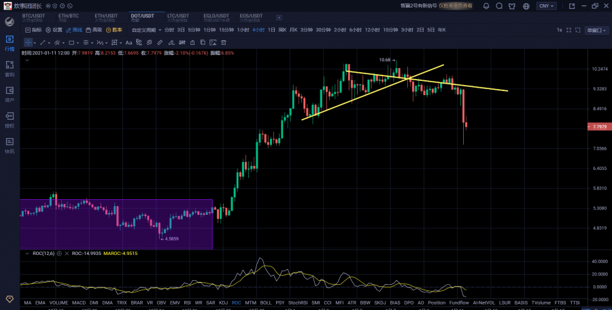Open the chat bubble icon in title bar
612x310 pixels.
[x=499, y=6]
